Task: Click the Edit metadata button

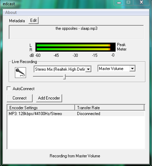Action: (33, 20)
